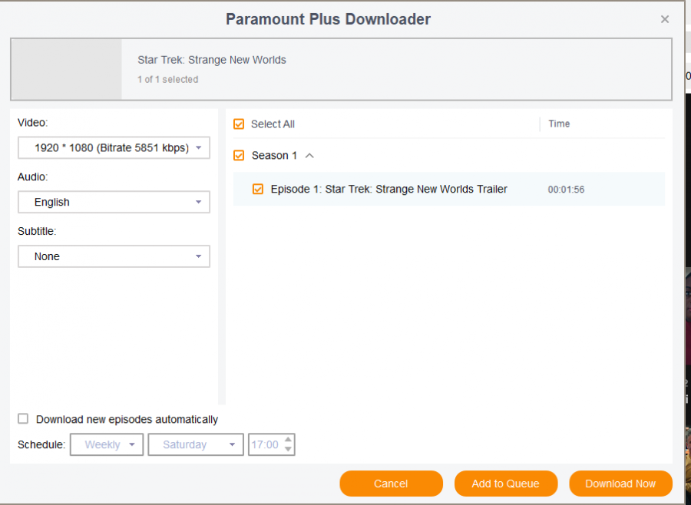Collapse Season 1 with chevron arrow
Image resolution: width=691 pixels, height=505 pixels.
(309, 156)
